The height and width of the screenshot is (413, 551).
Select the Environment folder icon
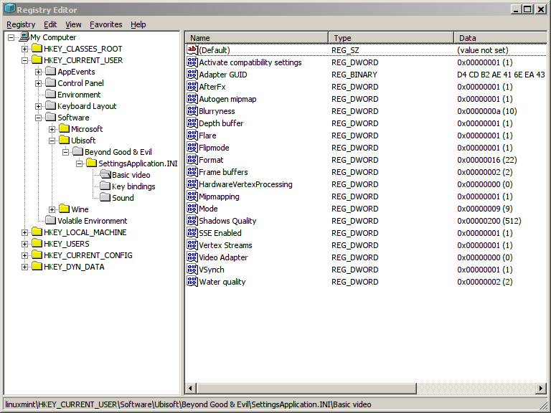(51, 95)
